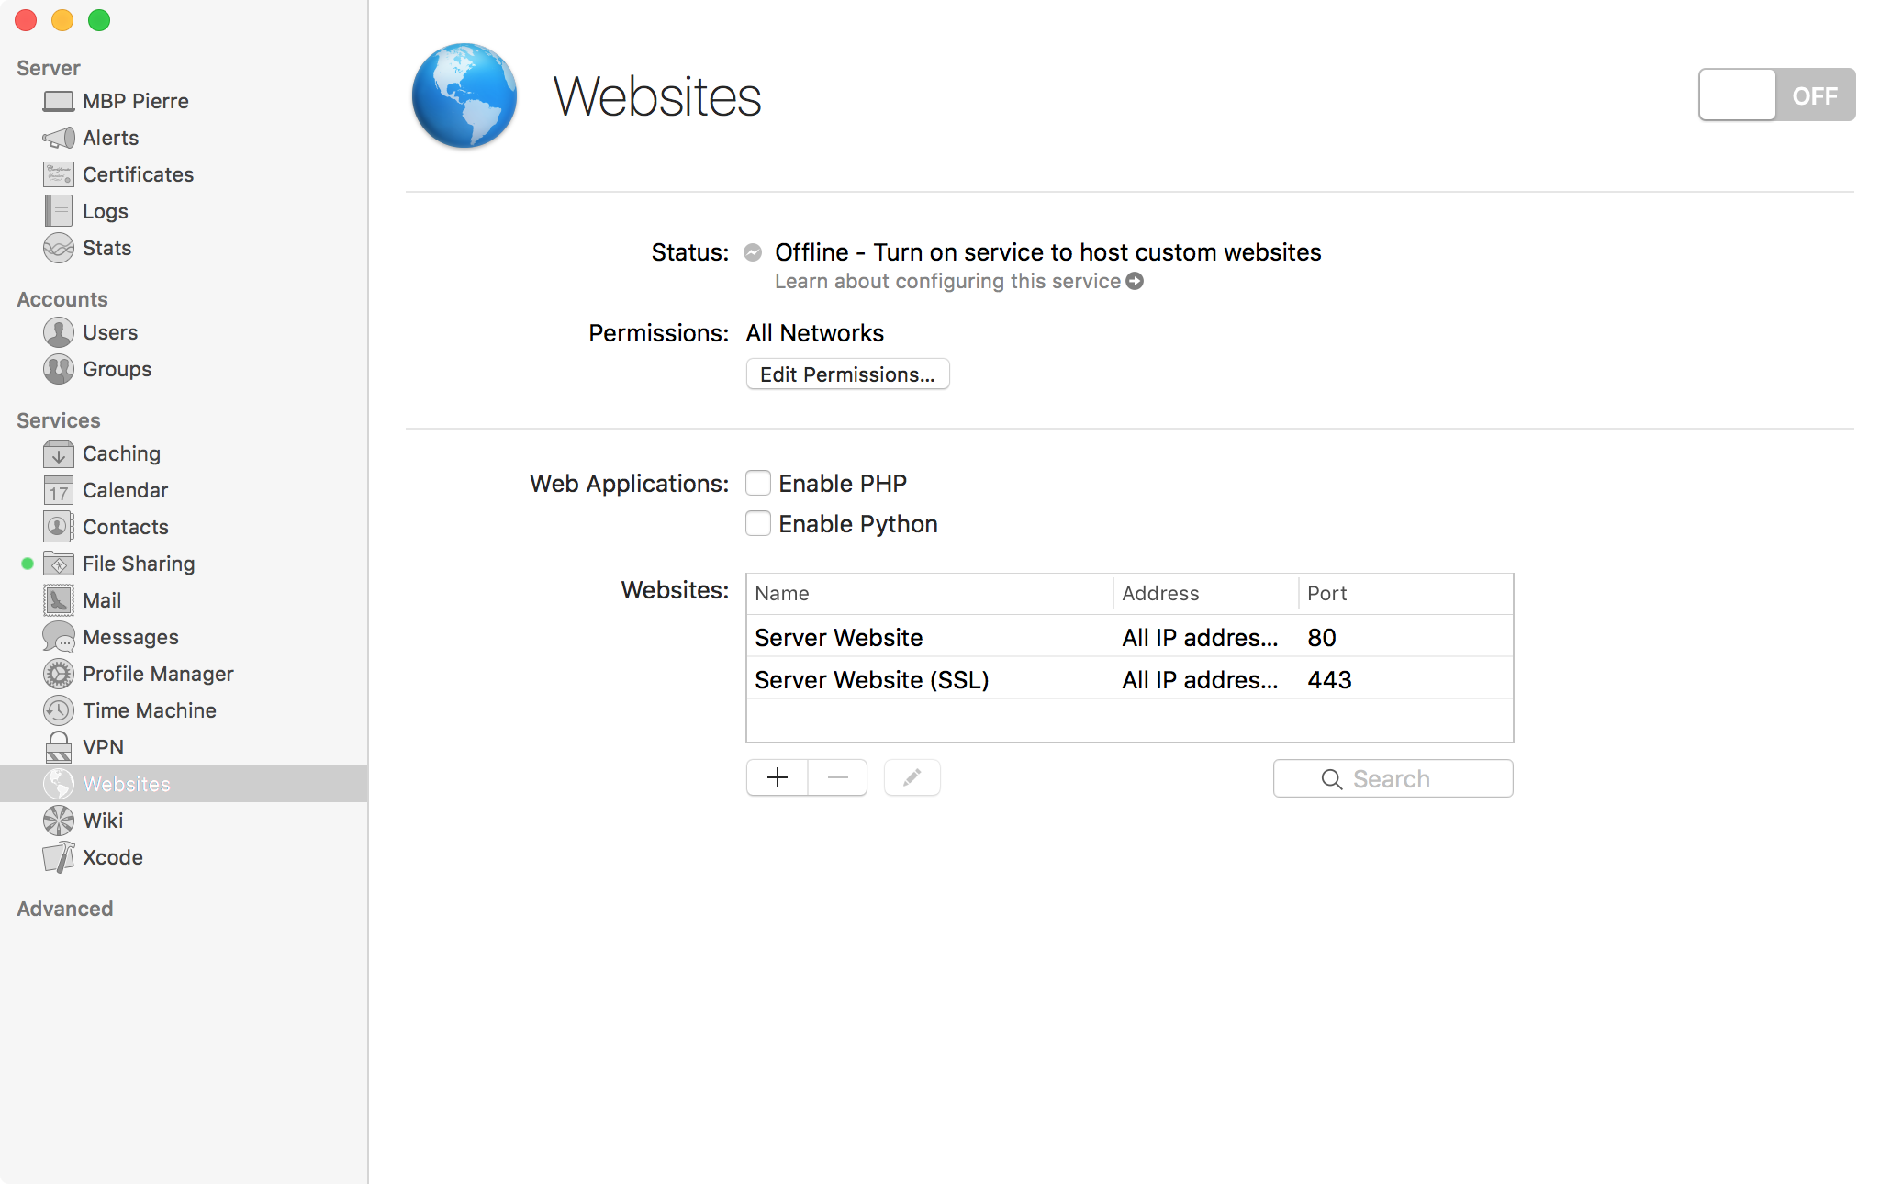Click the All Networks permissions text

coord(815,333)
